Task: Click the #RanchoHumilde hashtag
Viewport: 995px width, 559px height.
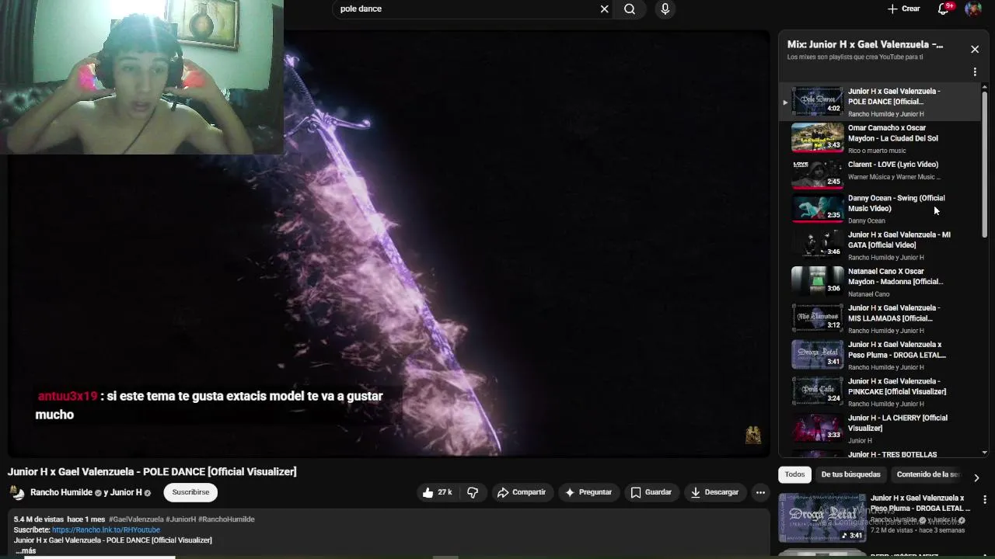Action: click(226, 519)
